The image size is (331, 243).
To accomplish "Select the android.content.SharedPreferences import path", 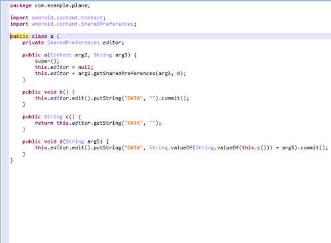I will (83, 24).
